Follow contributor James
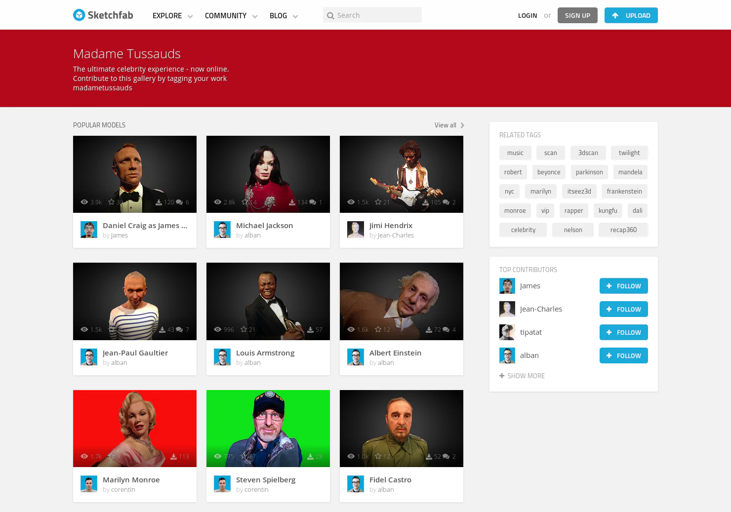This screenshot has height=512, width=731. pyautogui.click(x=624, y=286)
